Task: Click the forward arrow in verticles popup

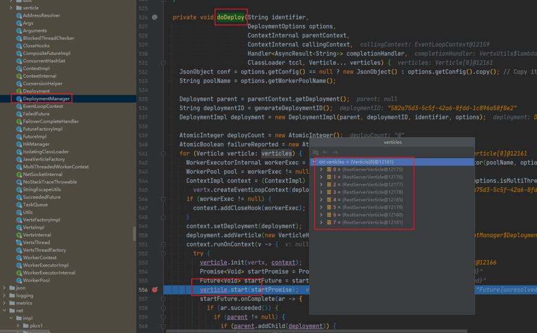Action: tap(335, 152)
